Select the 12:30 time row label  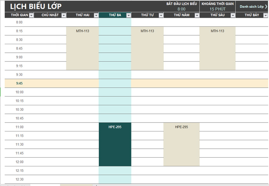19,179
